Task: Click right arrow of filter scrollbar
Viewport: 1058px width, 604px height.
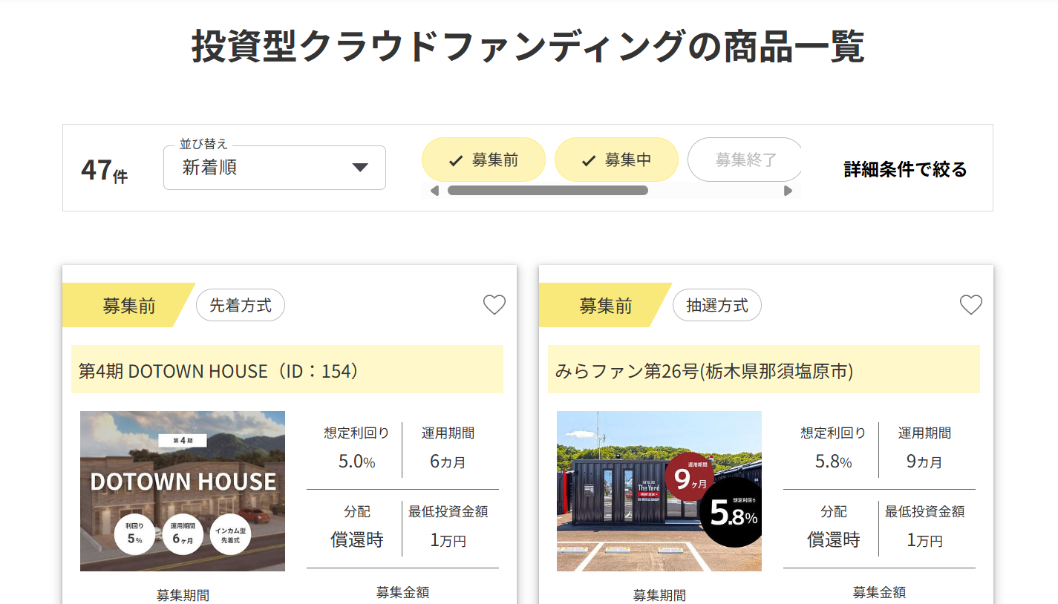Action: pos(788,191)
